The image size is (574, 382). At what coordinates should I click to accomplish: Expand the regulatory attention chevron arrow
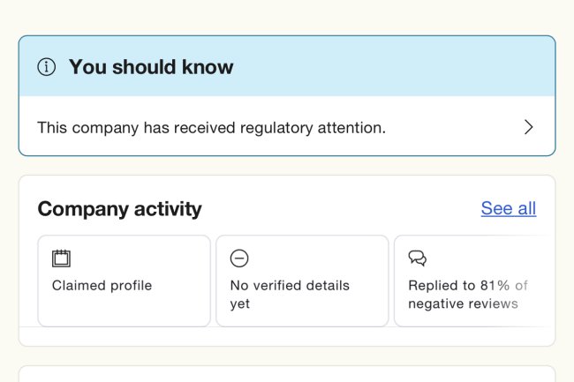529,127
